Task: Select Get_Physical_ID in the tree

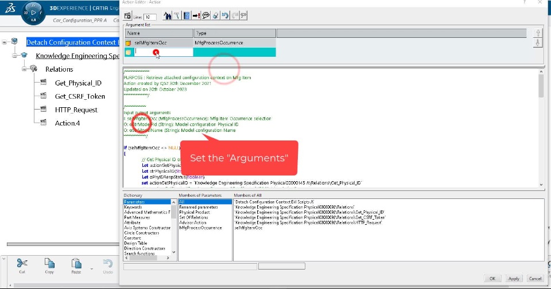Action: [x=78, y=83]
